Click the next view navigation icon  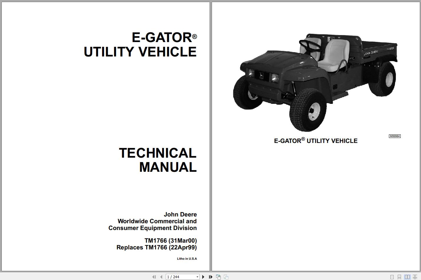pyautogui.click(x=226, y=277)
